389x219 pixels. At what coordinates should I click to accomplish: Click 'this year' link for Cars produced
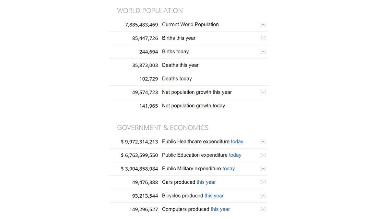(206, 182)
